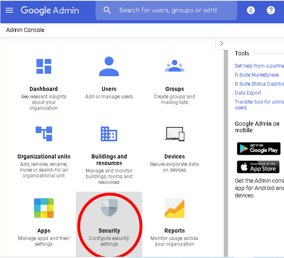Open the Apps colorful grid icon
284x258 pixels.
[44, 208]
